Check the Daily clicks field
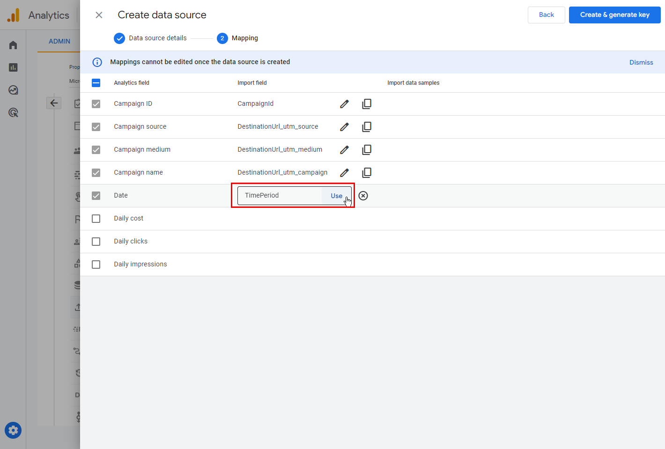This screenshot has height=449, width=665. click(96, 242)
